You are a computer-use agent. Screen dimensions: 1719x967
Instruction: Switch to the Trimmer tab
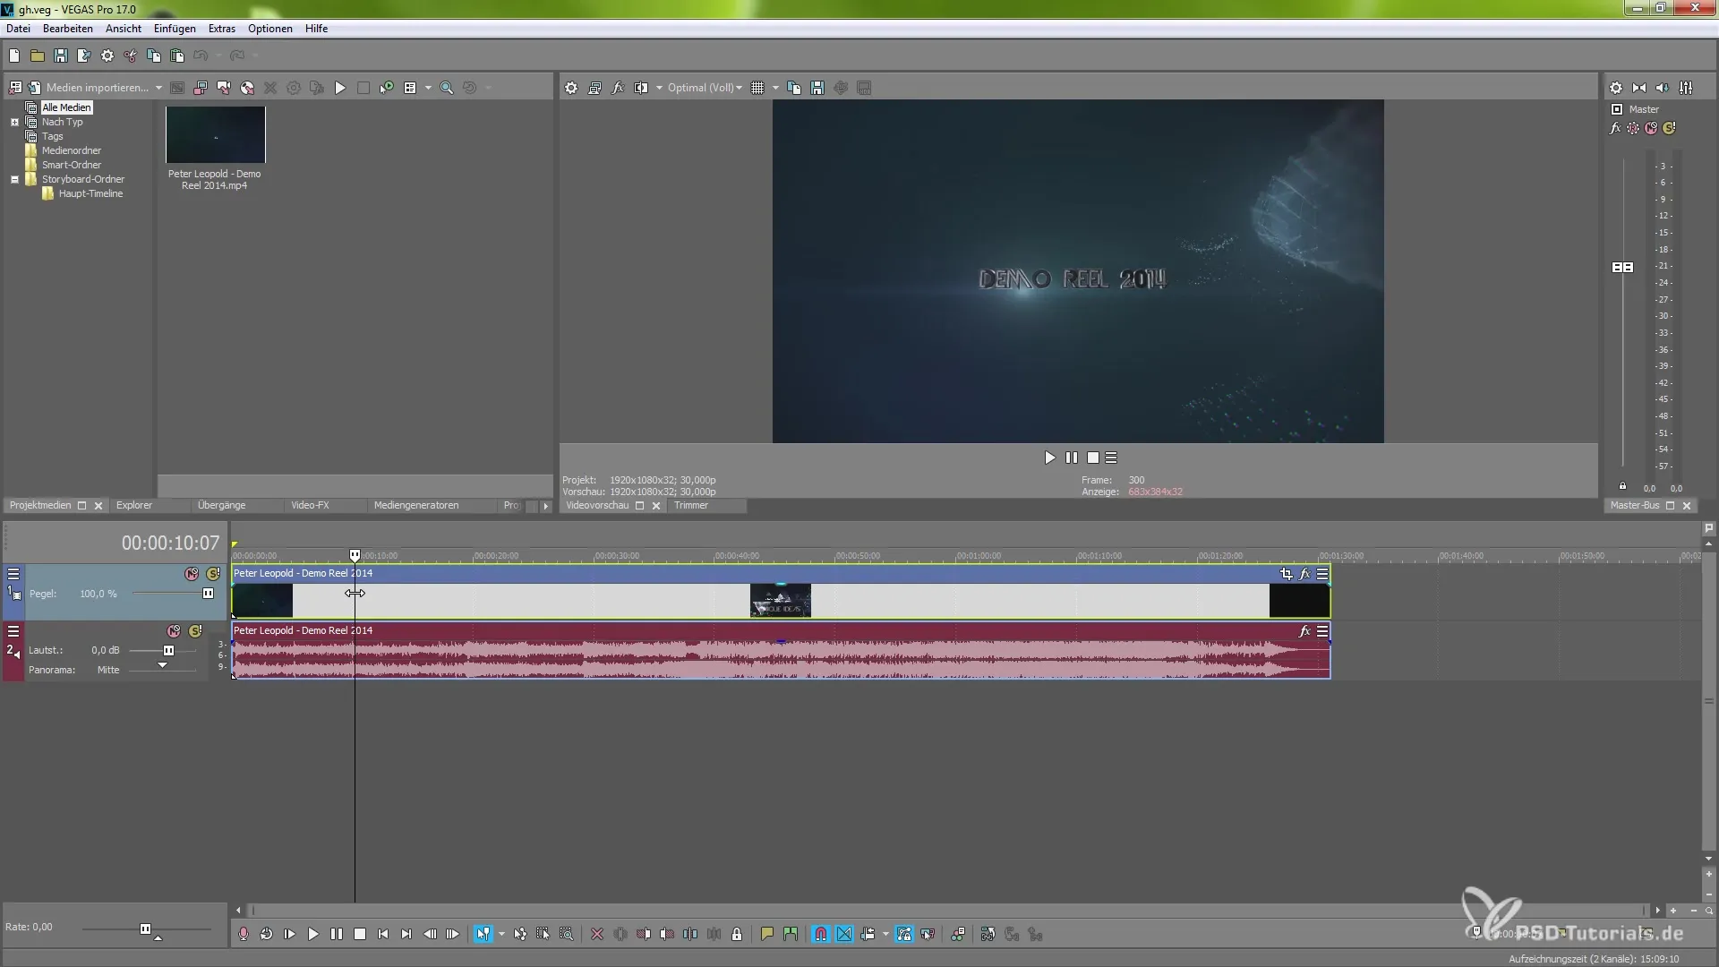[x=691, y=505]
